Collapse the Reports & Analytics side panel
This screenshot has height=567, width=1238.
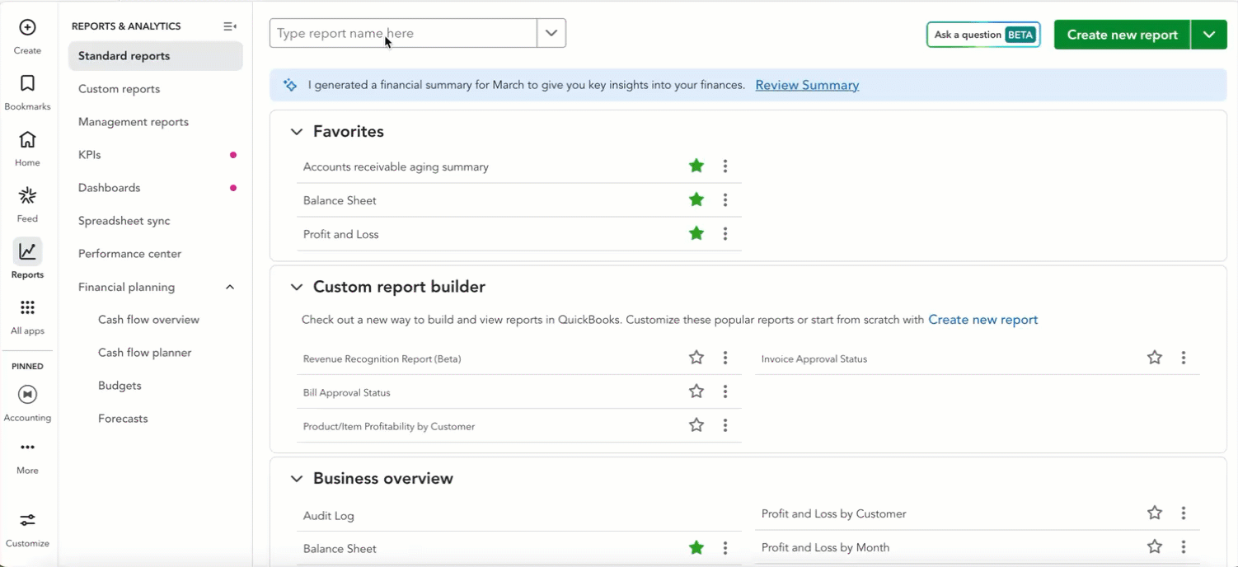pyautogui.click(x=230, y=26)
